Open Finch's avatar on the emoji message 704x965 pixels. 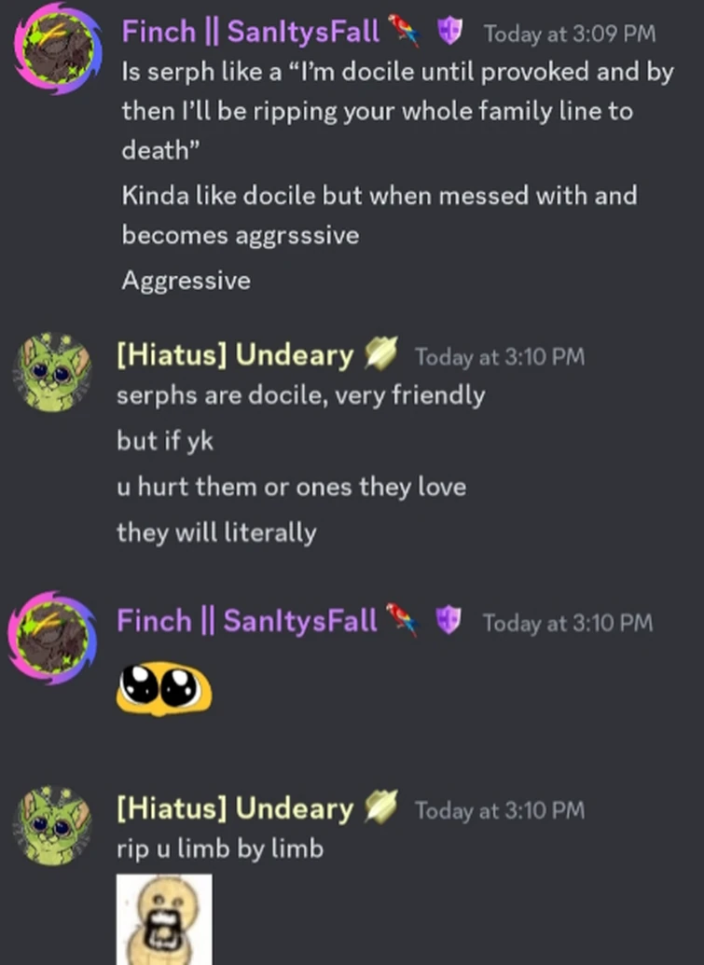coord(53,638)
